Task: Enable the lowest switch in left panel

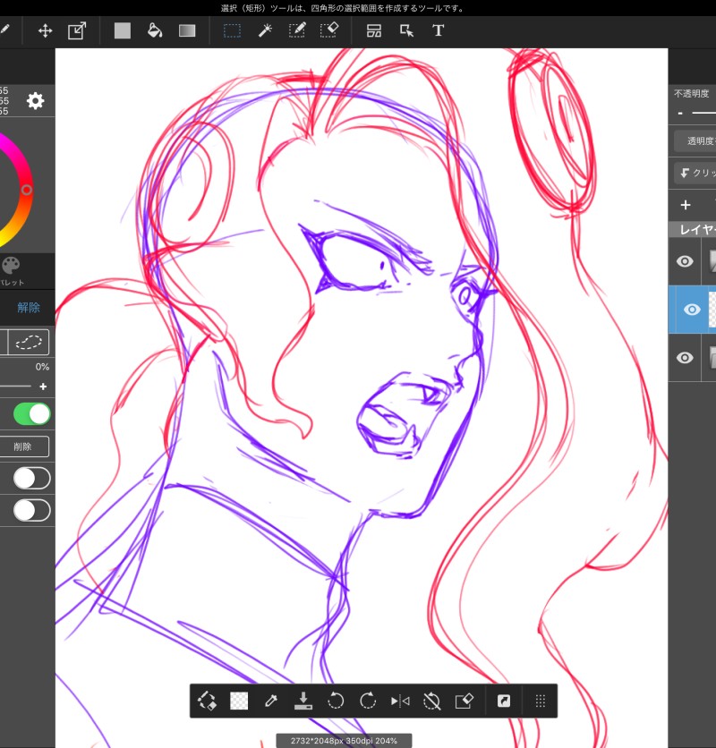Action: pyautogui.click(x=32, y=510)
